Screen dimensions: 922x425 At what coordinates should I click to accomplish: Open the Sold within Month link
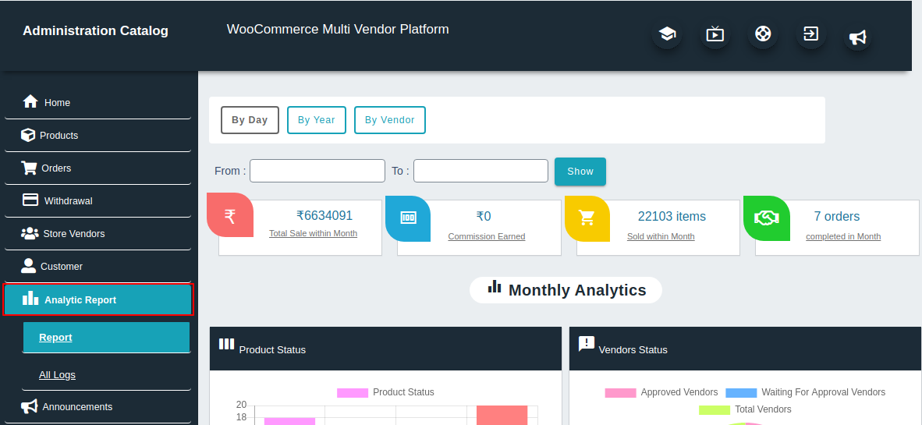click(x=661, y=236)
